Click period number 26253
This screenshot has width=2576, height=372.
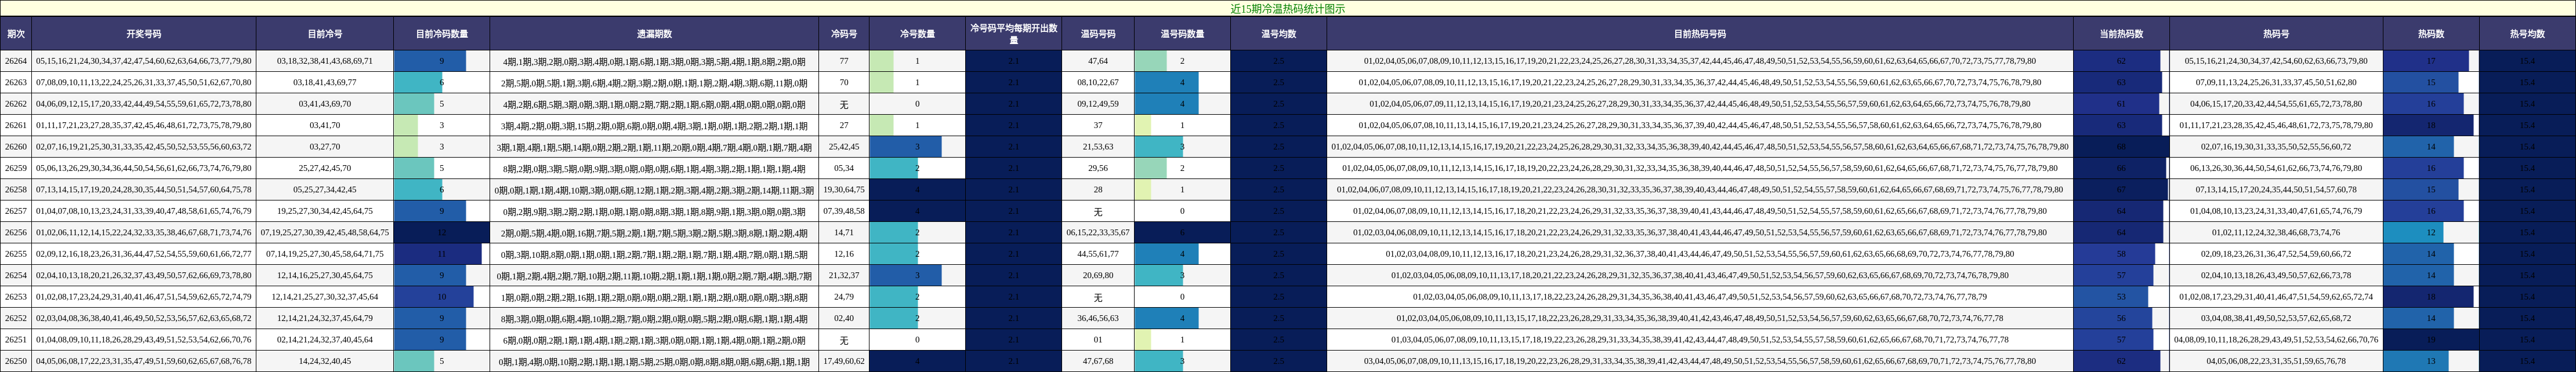click(x=16, y=297)
